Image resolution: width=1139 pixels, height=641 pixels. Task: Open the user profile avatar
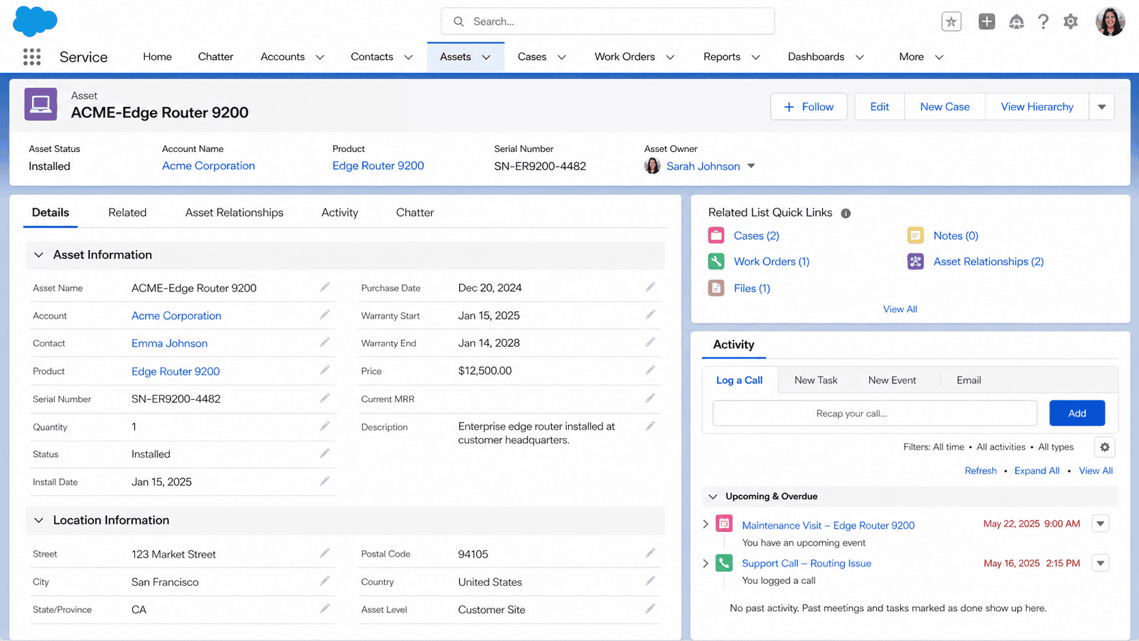pos(1110,22)
